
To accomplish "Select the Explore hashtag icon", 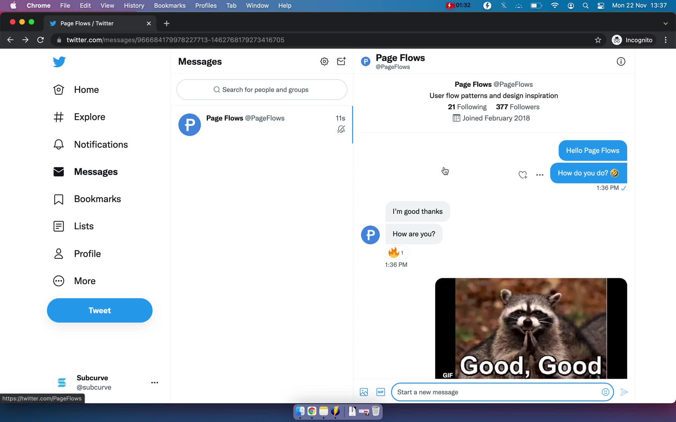I will (58, 117).
